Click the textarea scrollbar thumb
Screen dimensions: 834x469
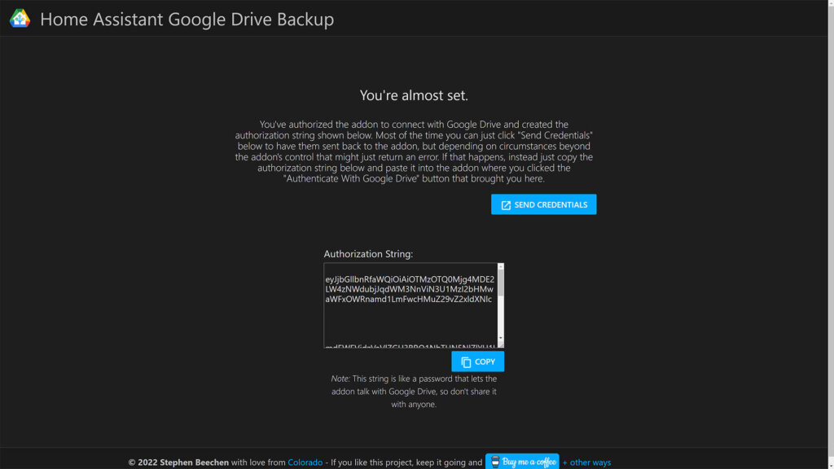tap(502, 281)
